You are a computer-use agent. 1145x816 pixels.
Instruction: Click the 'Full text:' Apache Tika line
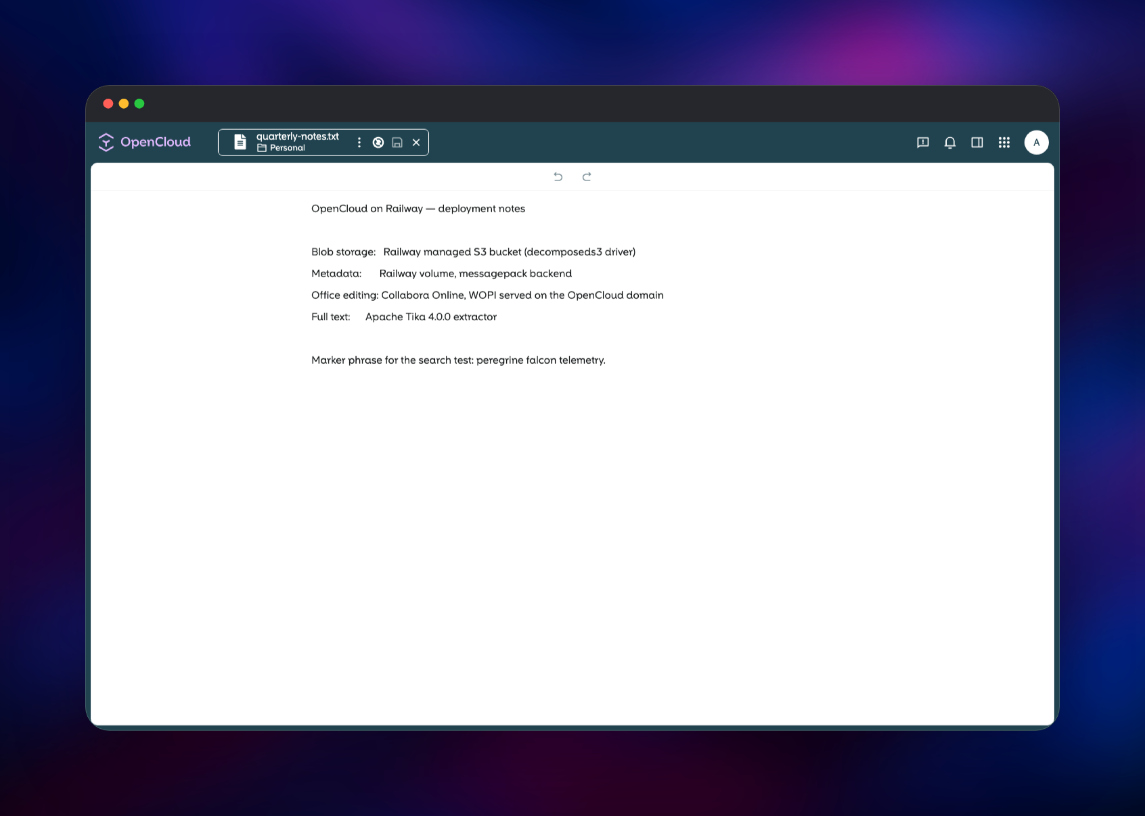[x=404, y=316]
